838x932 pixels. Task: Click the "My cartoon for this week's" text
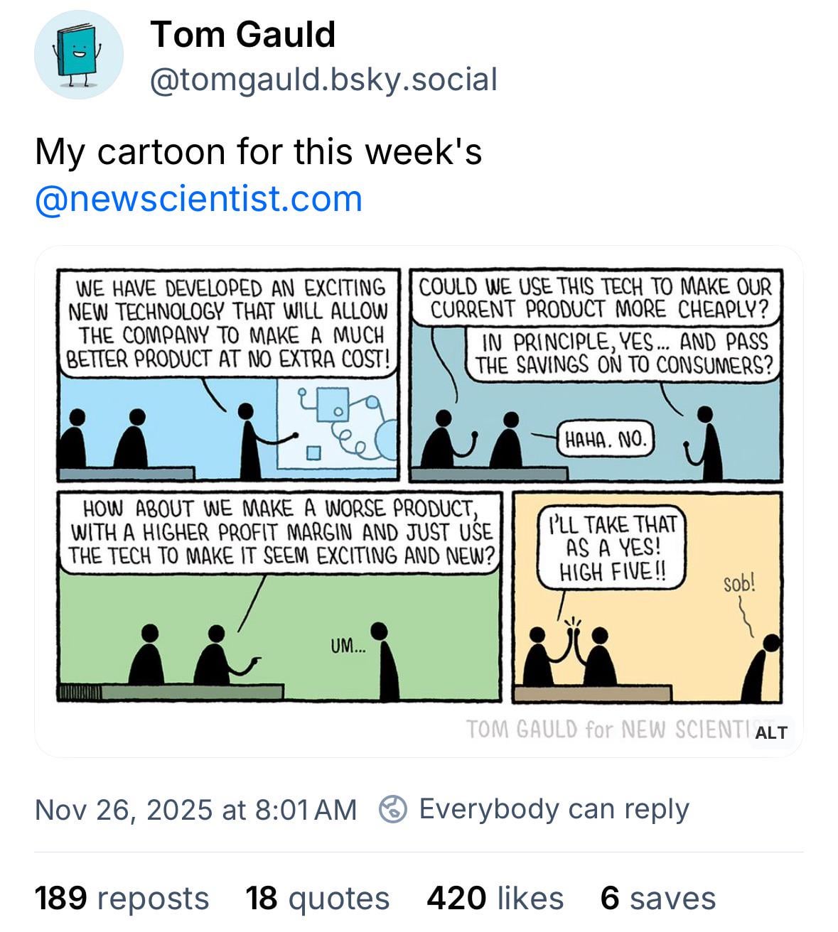(258, 151)
